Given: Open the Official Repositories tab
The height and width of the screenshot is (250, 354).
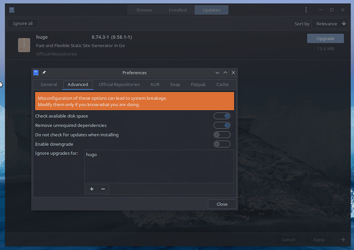Looking at the screenshot, I should 119,85.
